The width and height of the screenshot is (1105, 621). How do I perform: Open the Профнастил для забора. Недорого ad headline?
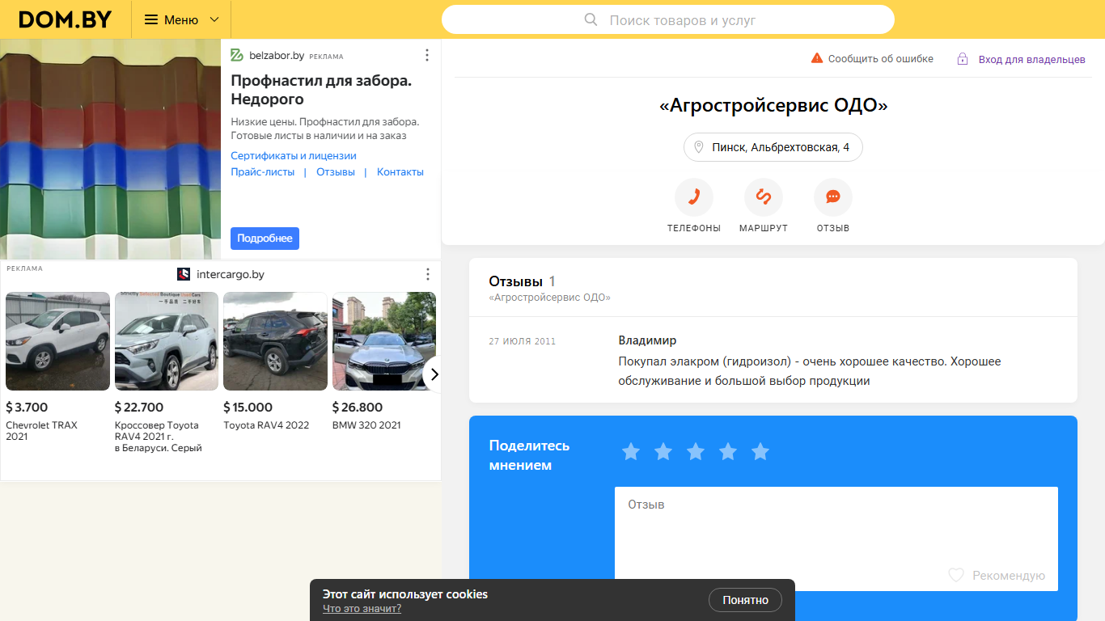321,90
